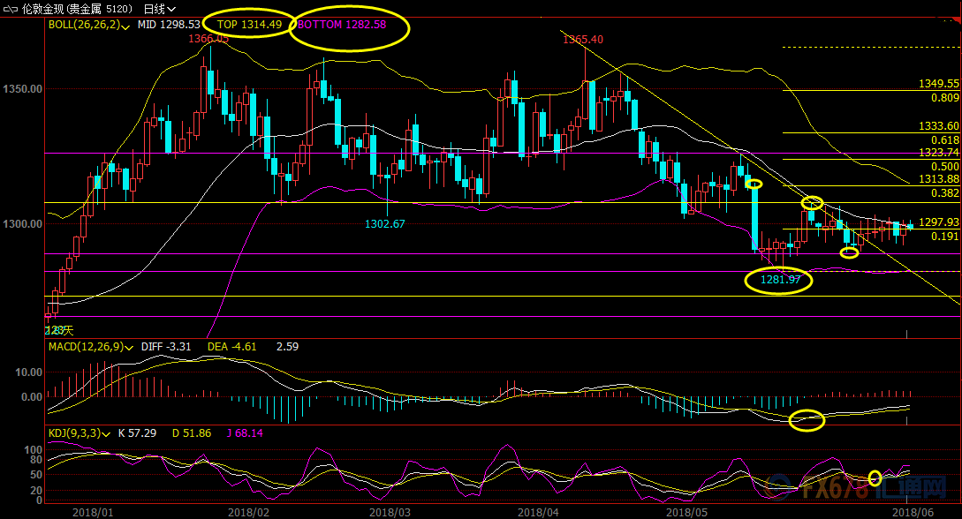Select the 1323.74 Fibonacci price level

click(939, 152)
